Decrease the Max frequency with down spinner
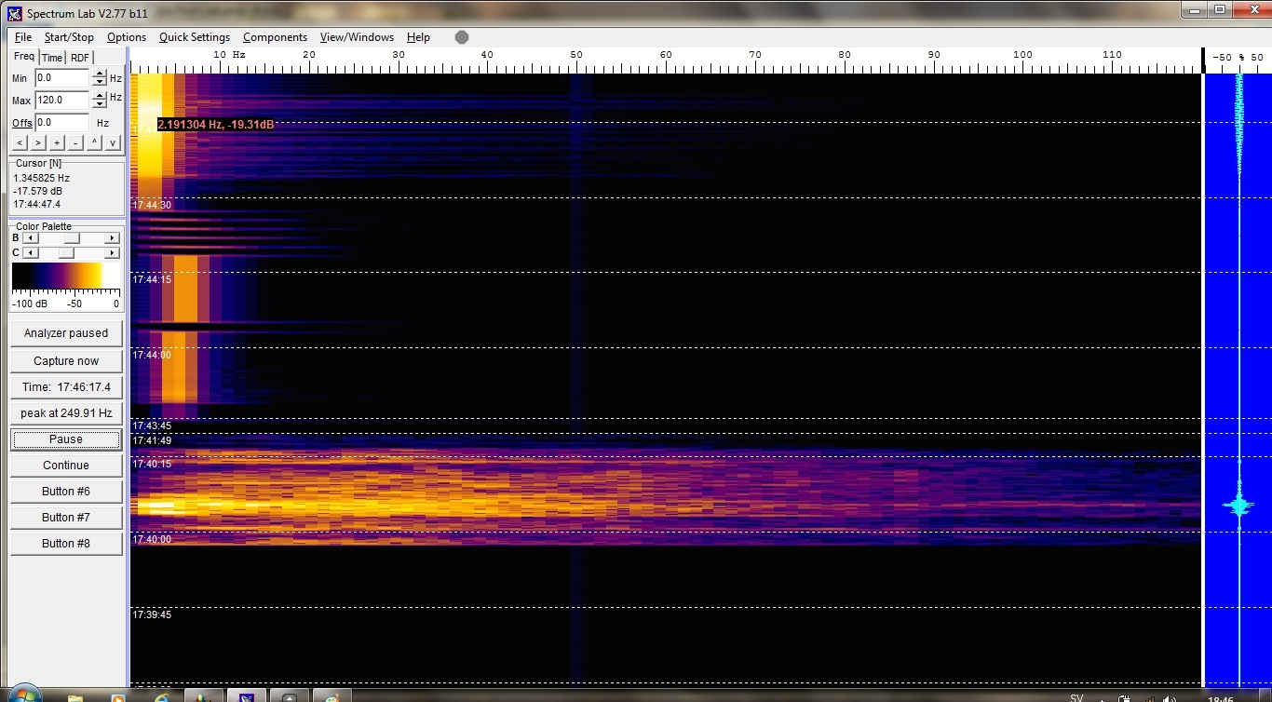 pyautogui.click(x=100, y=104)
